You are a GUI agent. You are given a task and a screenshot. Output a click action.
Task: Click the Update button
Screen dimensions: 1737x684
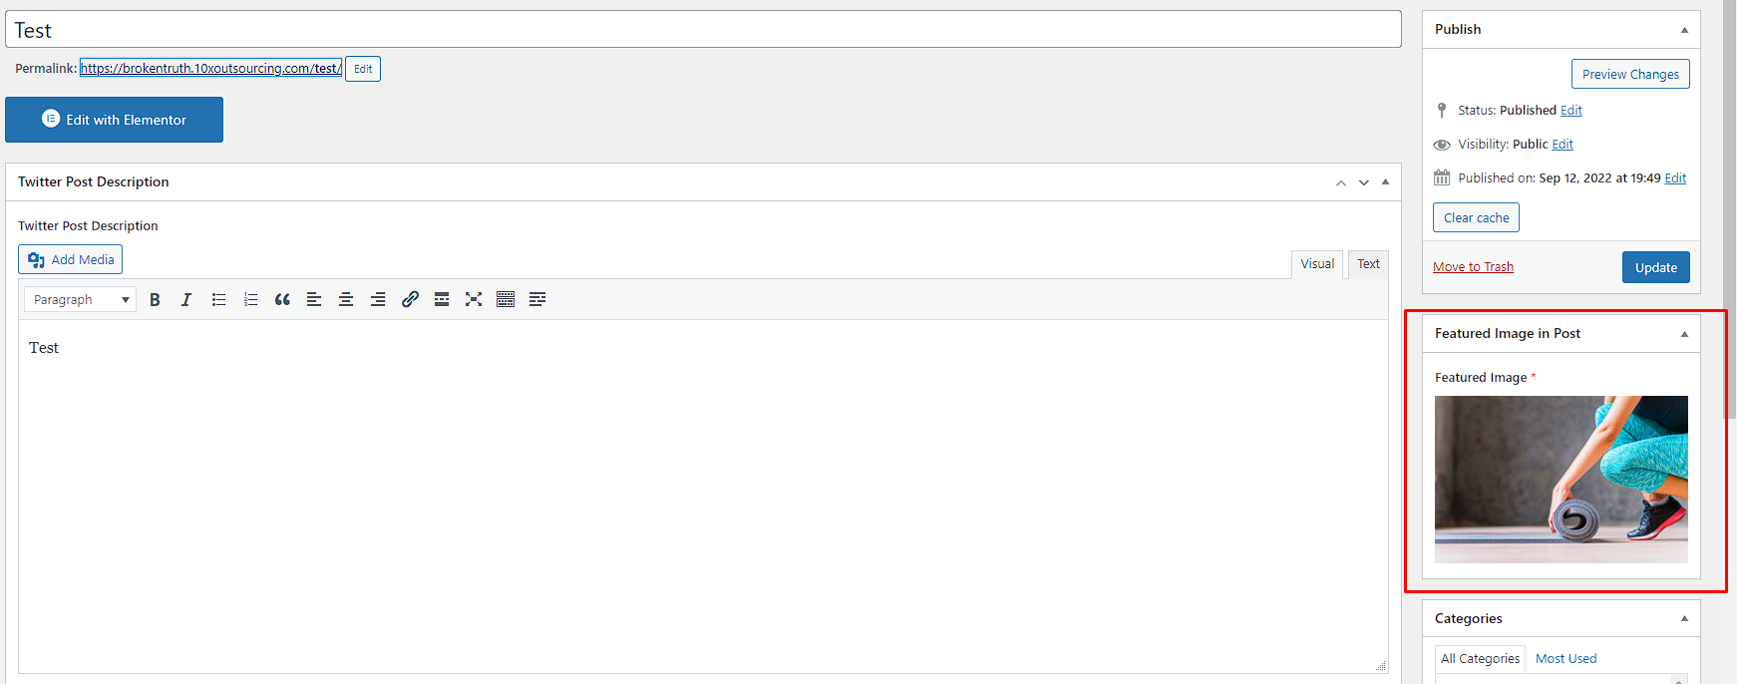click(1655, 267)
